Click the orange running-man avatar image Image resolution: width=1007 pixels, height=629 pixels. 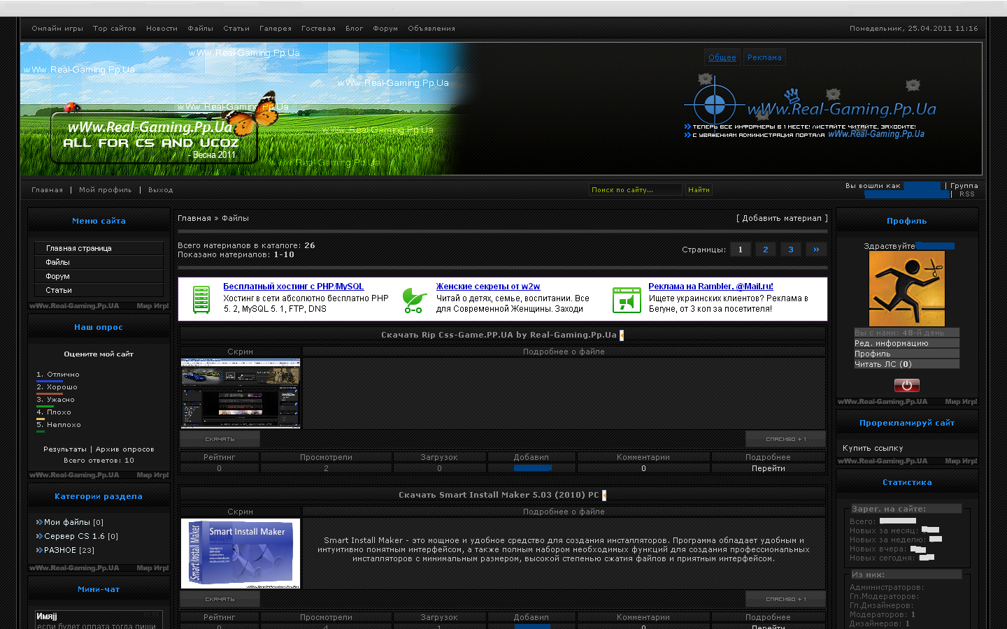click(906, 289)
